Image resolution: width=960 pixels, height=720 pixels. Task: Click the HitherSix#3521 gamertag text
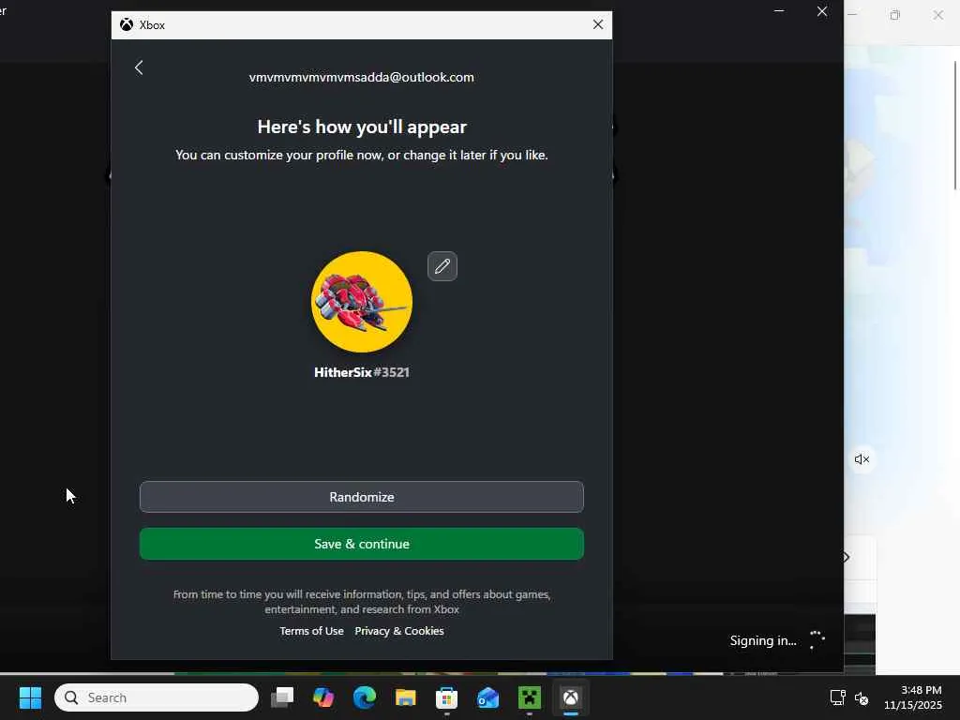pyautogui.click(x=361, y=372)
